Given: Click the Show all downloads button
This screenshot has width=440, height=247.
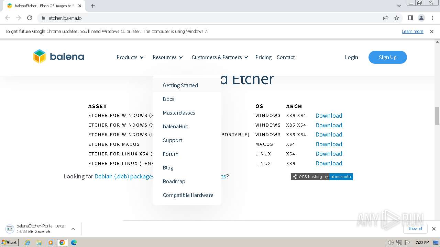Looking at the screenshot, I should coord(415,228).
